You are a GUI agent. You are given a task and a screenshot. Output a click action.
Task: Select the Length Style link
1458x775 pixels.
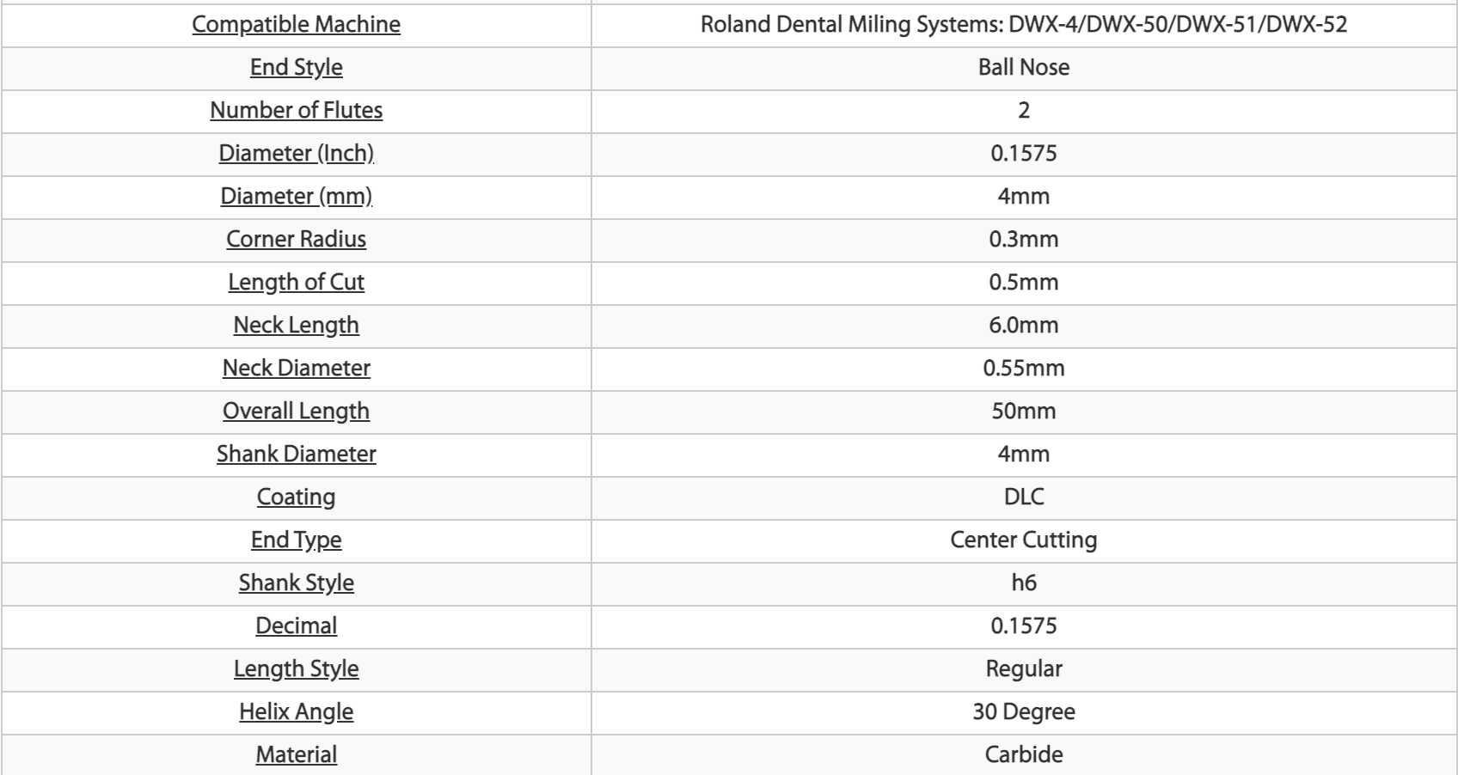pos(296,668)
